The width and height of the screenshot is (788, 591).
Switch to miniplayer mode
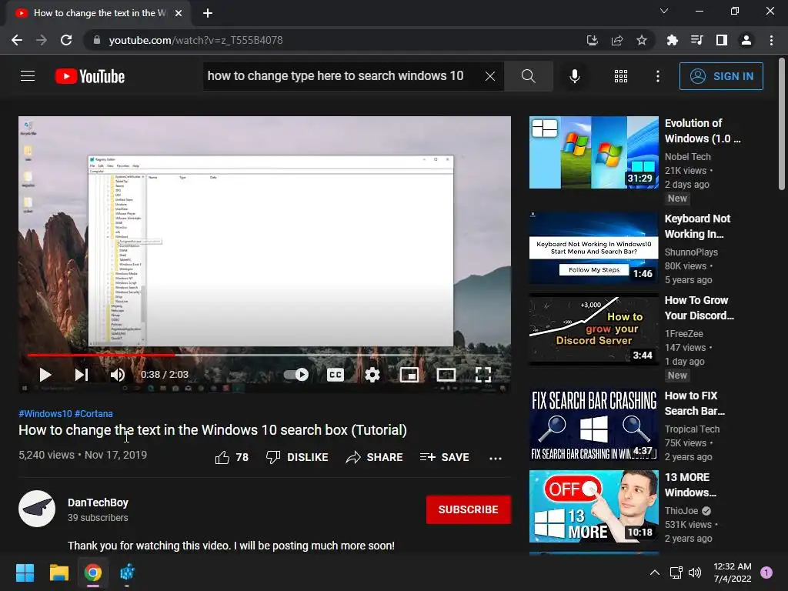click(409, 375)
